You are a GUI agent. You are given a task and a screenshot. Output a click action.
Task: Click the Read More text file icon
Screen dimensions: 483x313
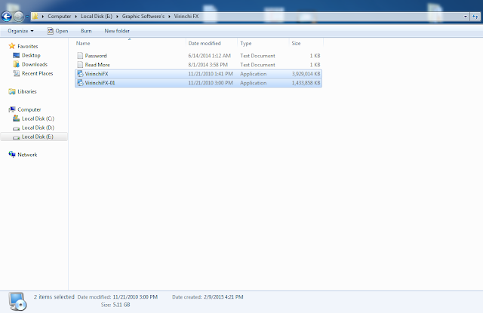coord(80,65)
